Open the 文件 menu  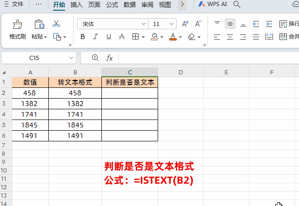click(18, 4)
